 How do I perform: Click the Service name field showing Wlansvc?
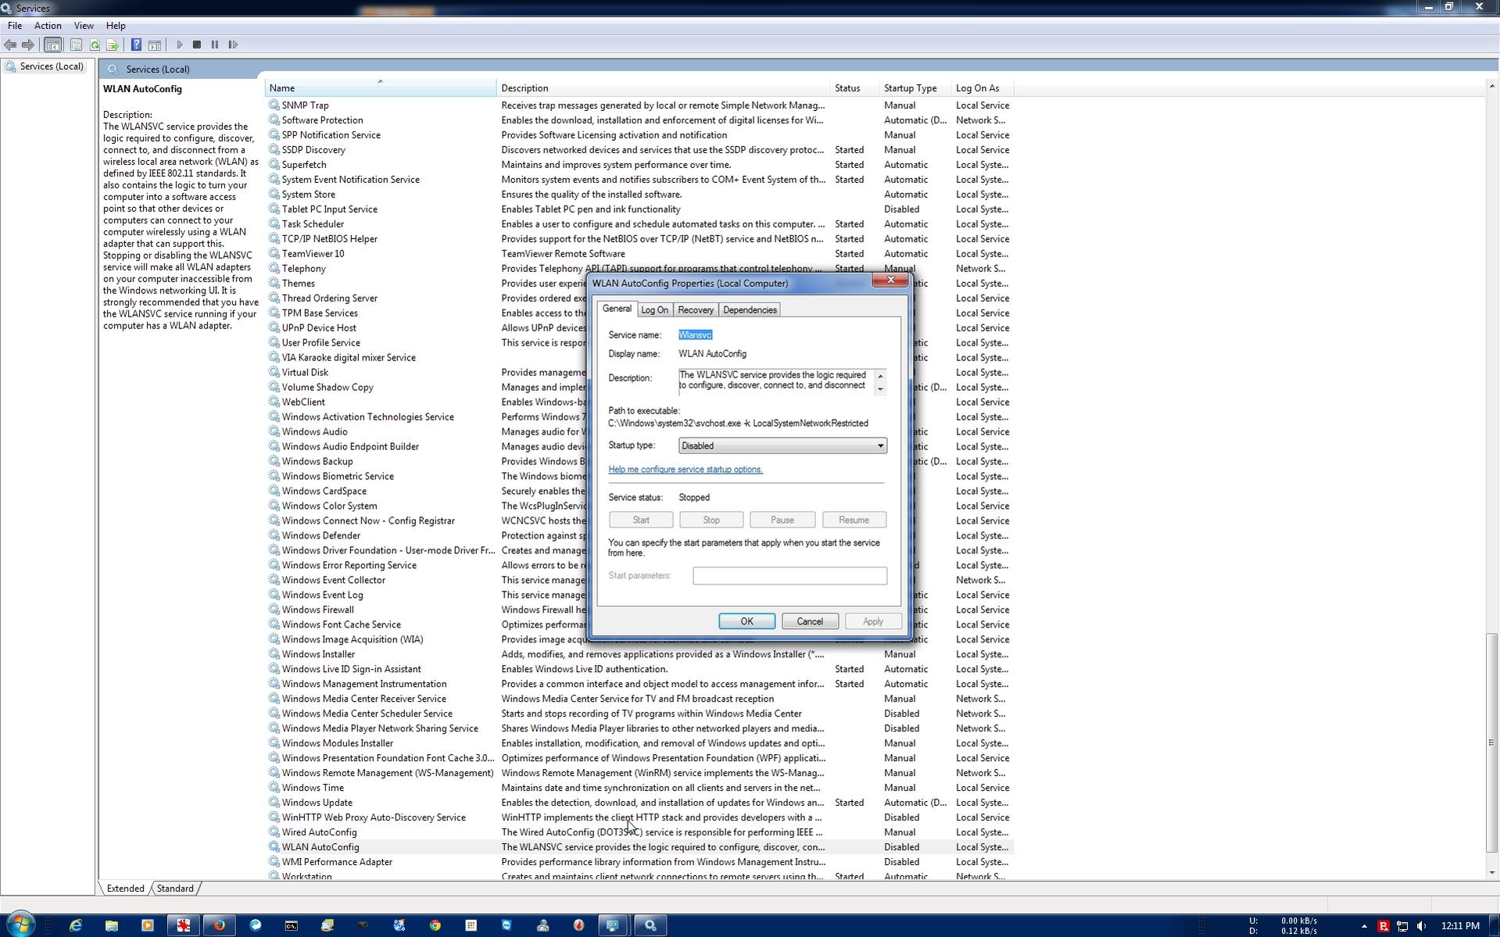(x=695, y=335)
